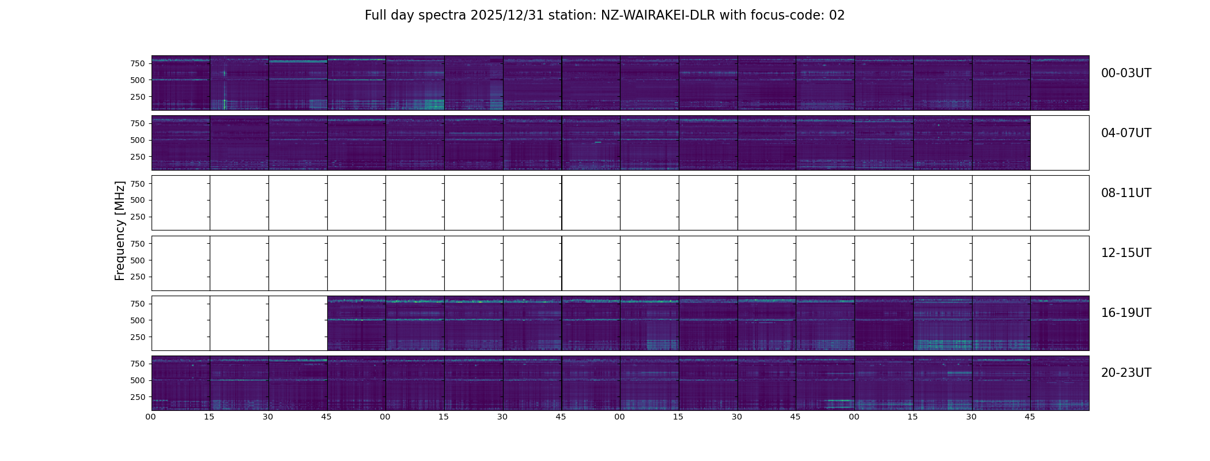Click the last spectrum panel in the 20-23UT row

pos(1060,383)
